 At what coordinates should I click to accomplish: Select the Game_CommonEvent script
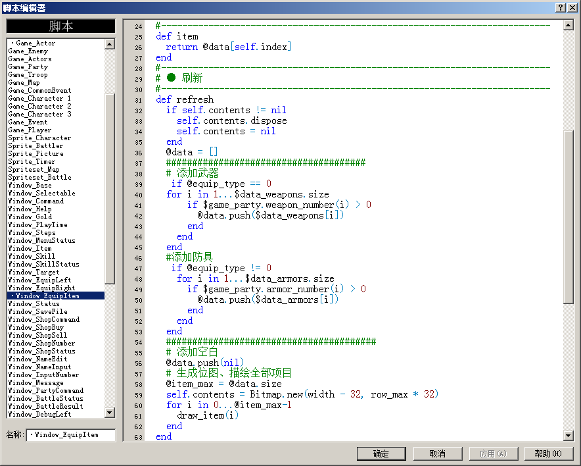[56, 91]
